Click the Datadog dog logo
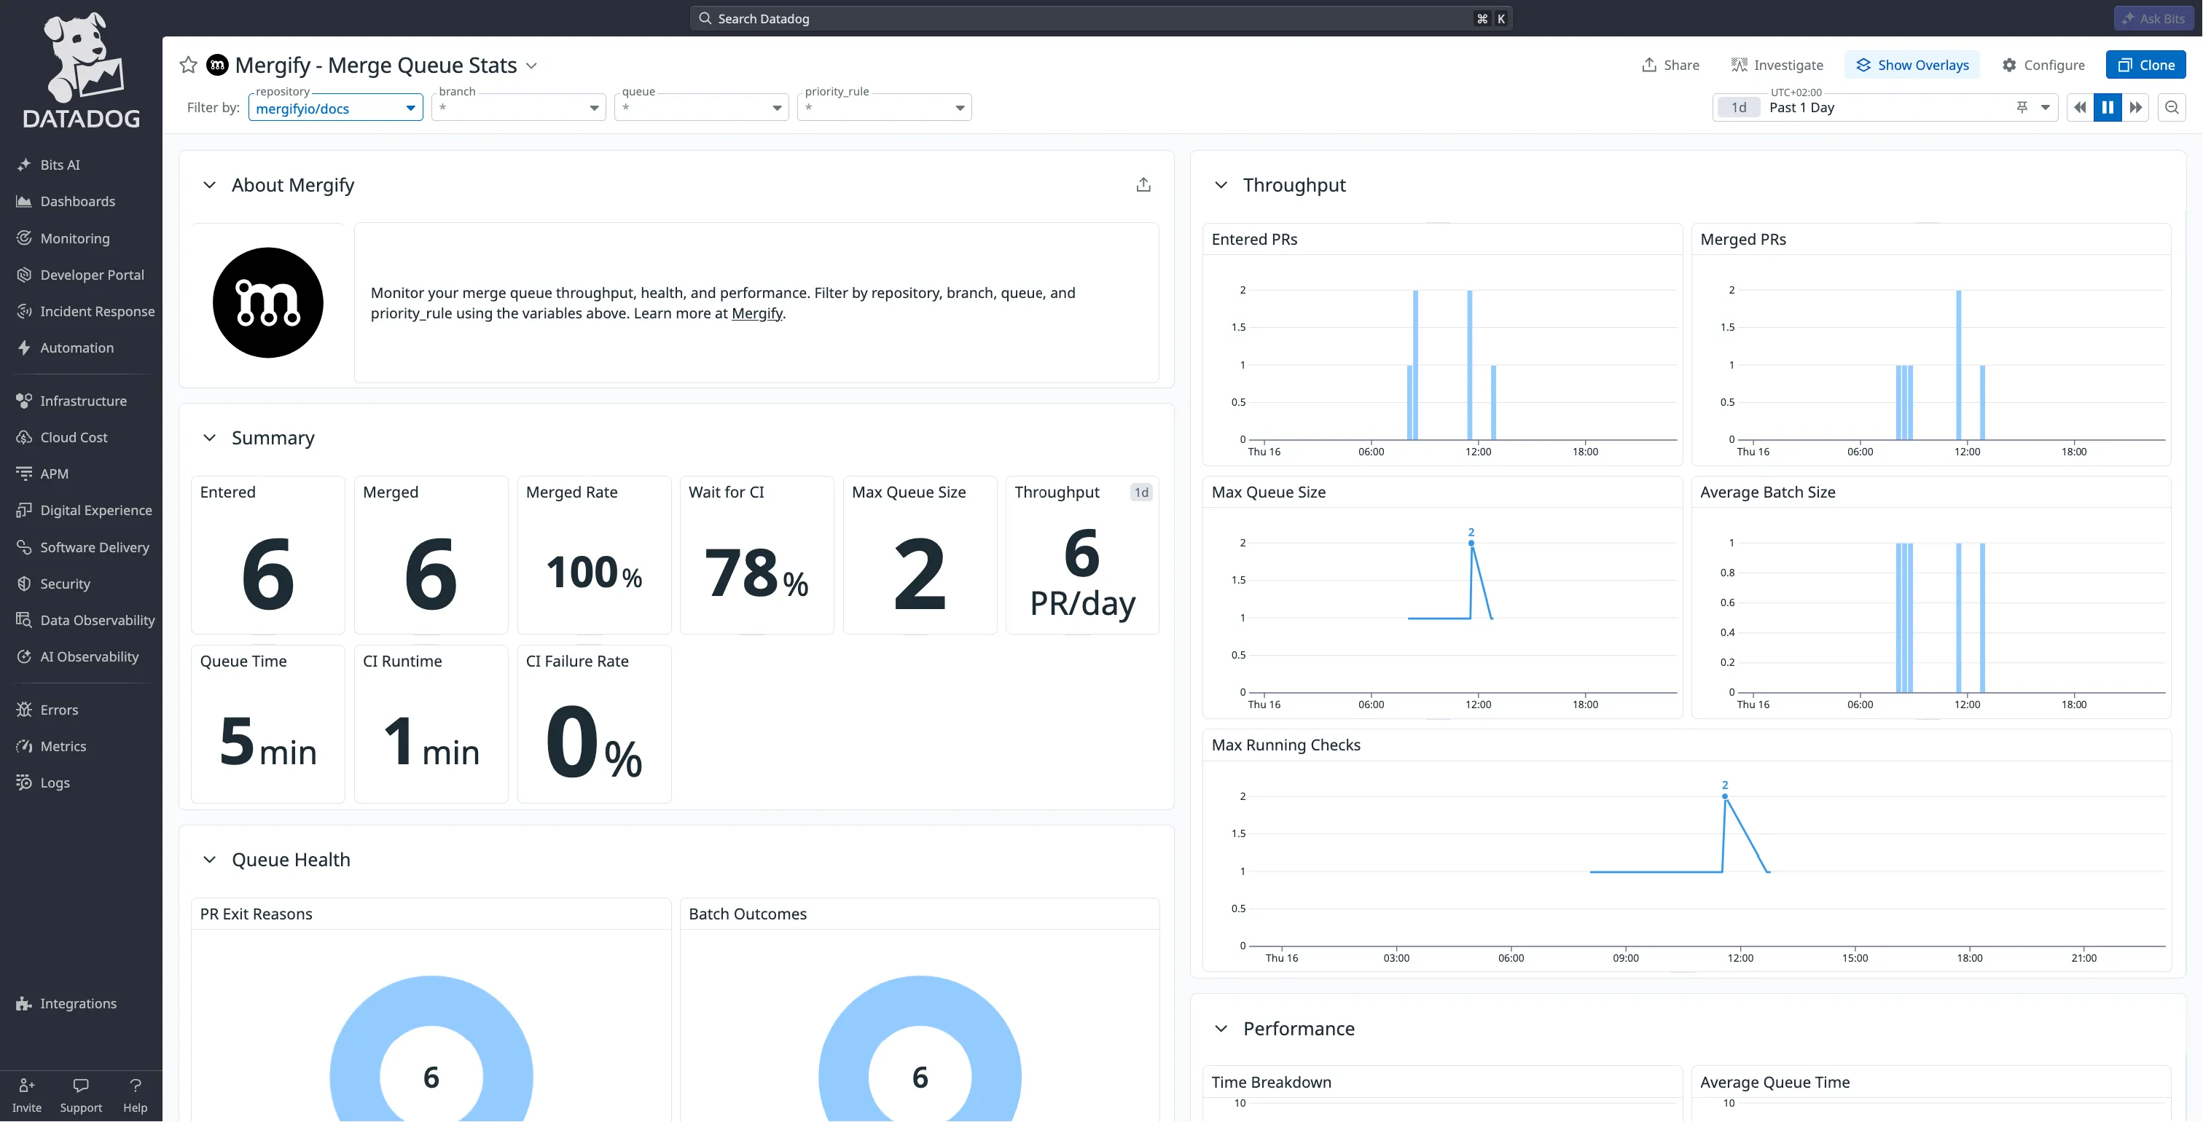 [81, 70]
